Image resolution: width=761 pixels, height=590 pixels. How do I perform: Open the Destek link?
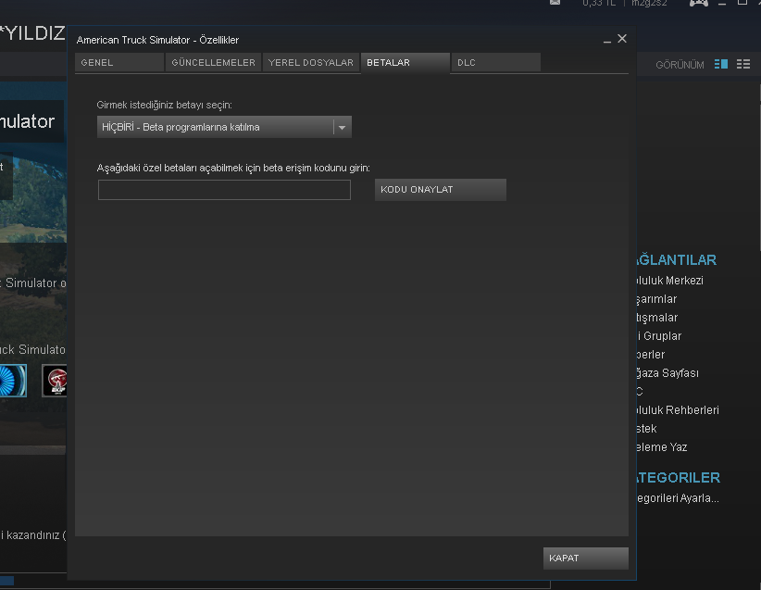click(646, 428)
